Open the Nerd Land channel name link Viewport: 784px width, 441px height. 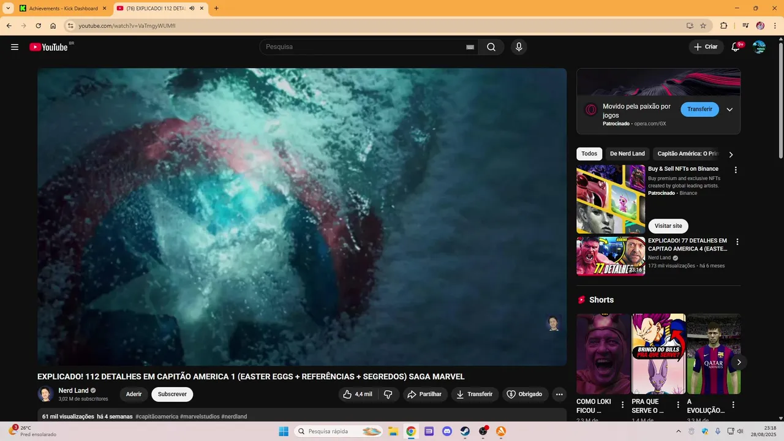(73, 391)
